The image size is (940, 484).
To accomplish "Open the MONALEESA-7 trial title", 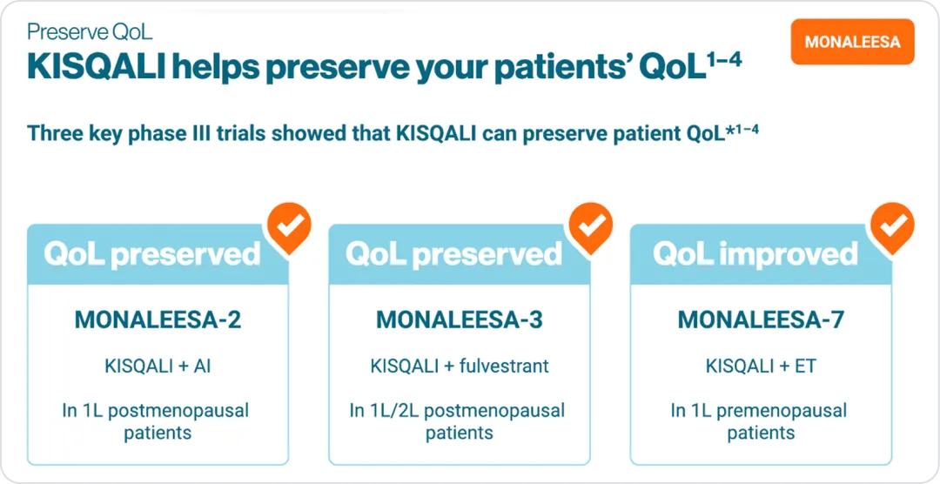I will click(761, 320).
